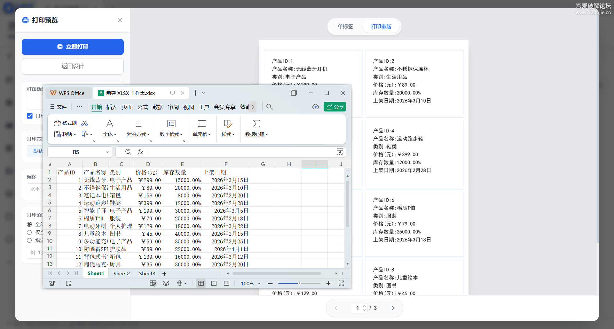Click the name box showing I15
The image size is (614, 329).
(x=76, y=152)
